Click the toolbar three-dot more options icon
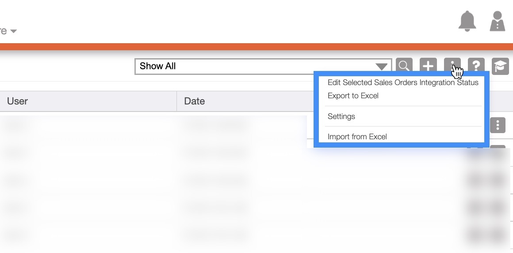Viewport: 513px width, 253px height. [x=452, y=66]
